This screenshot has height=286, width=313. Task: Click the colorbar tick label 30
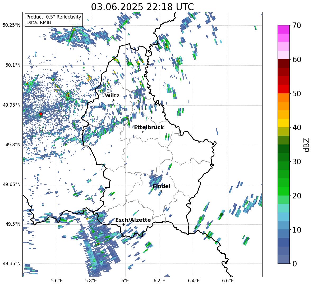click(297, 162)
